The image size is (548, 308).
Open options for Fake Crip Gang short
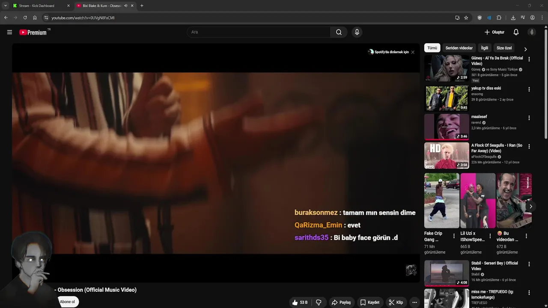[x=454, y=236]
